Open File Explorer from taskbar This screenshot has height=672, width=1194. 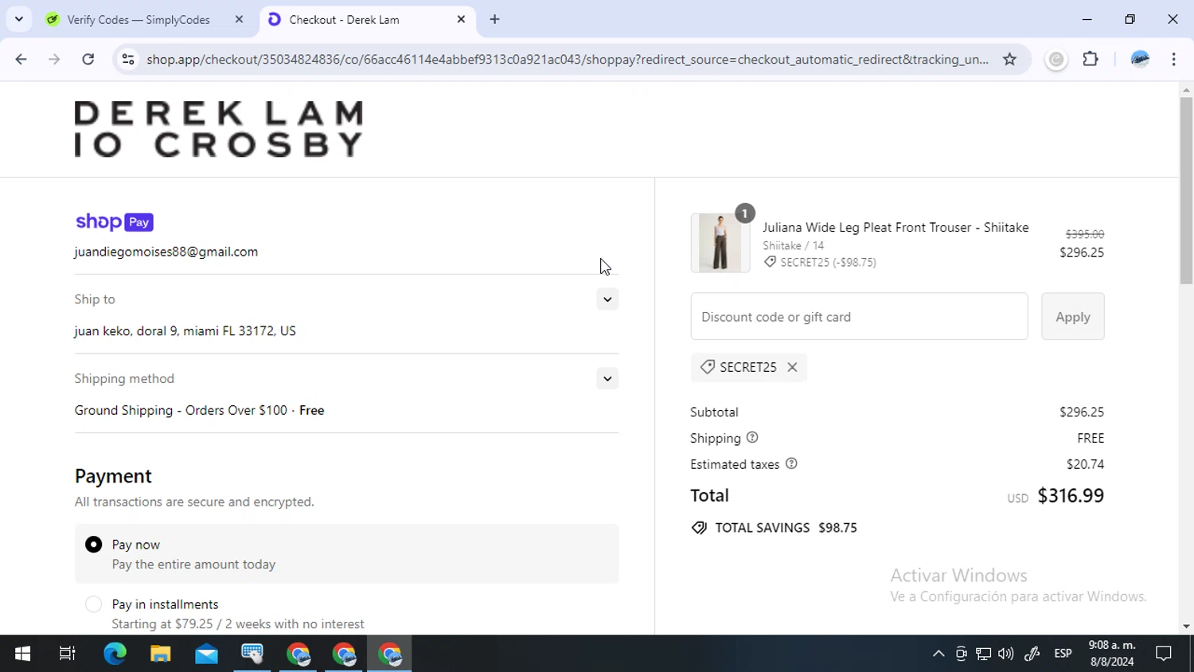(161, 654)
